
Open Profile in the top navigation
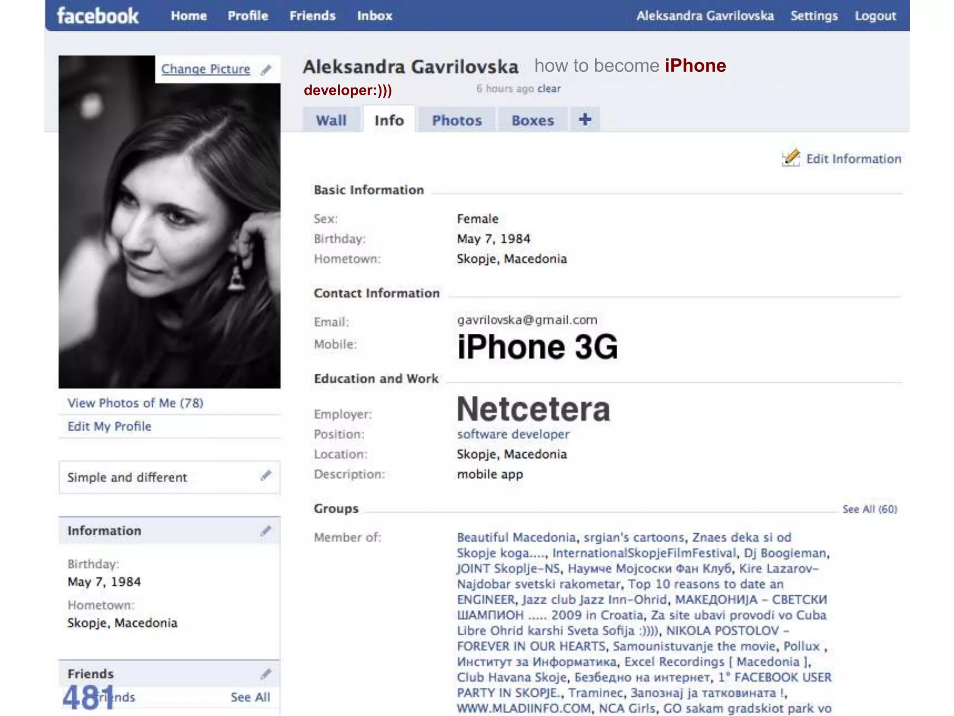point(248,16)
